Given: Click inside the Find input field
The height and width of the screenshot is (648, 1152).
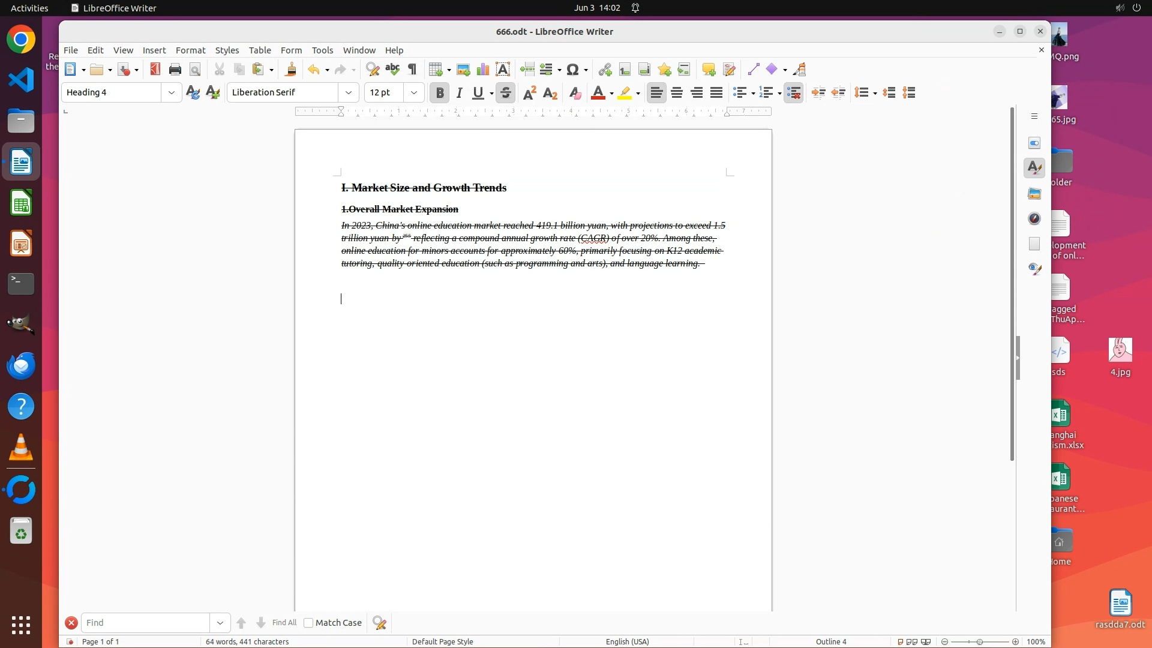Looking at the screenshot, I should (145, 623).
